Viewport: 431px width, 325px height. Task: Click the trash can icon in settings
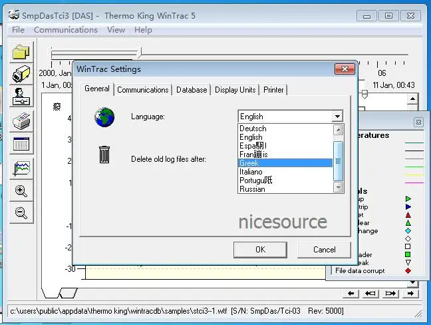click(104, 155)
